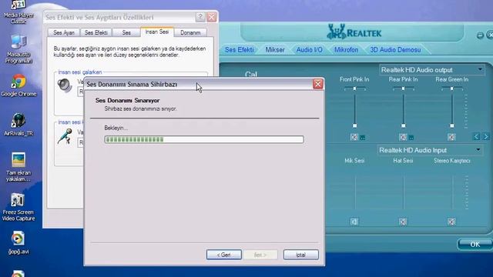Click OK in the Realtek panel

pos(475,245)
